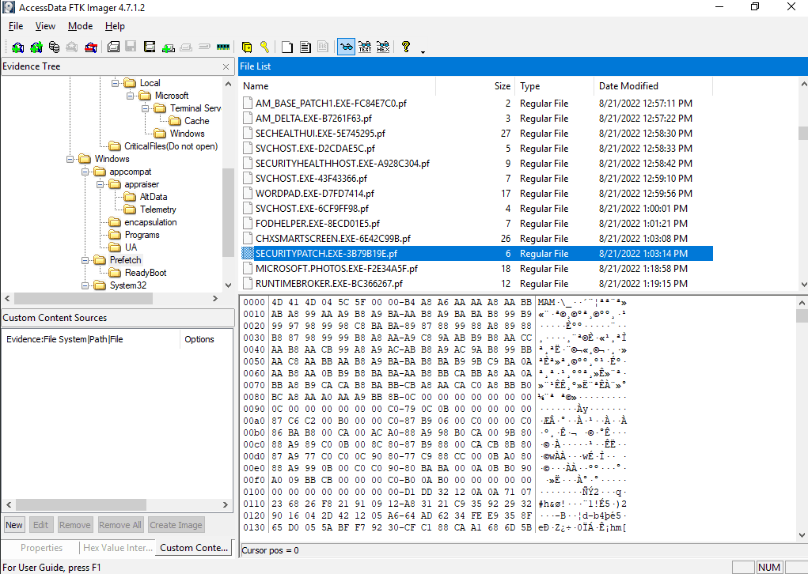Click Add All Attached Devices icon
Image resolution: width=808 pixels, height=574 pixels.
[36, 47]
